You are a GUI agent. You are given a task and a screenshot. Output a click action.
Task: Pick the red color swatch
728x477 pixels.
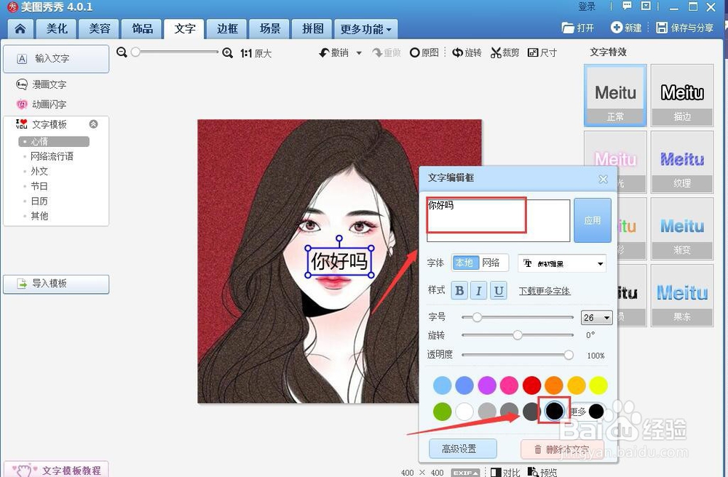pyautogui.click(x=531, y=385)
